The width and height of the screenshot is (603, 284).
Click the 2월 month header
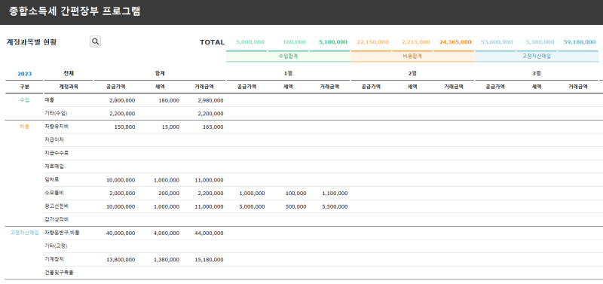click(412, 73)
